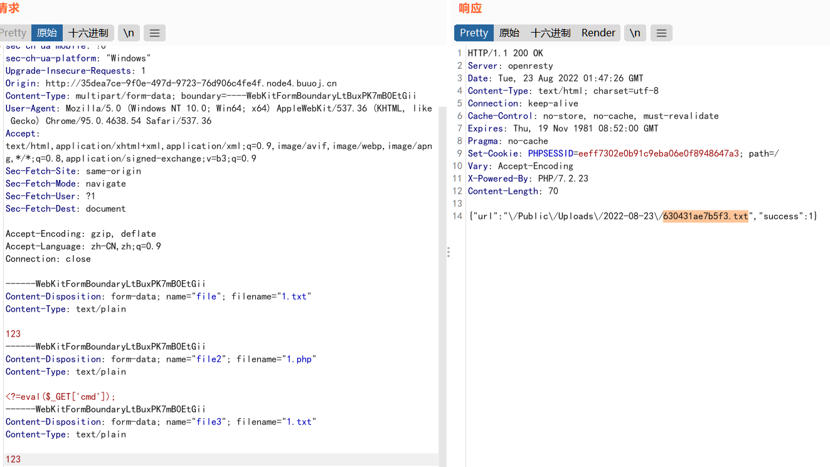Click the Content-Length: 70 header
830x467 pixels.
pyautogui.click(x=513, y=191)
